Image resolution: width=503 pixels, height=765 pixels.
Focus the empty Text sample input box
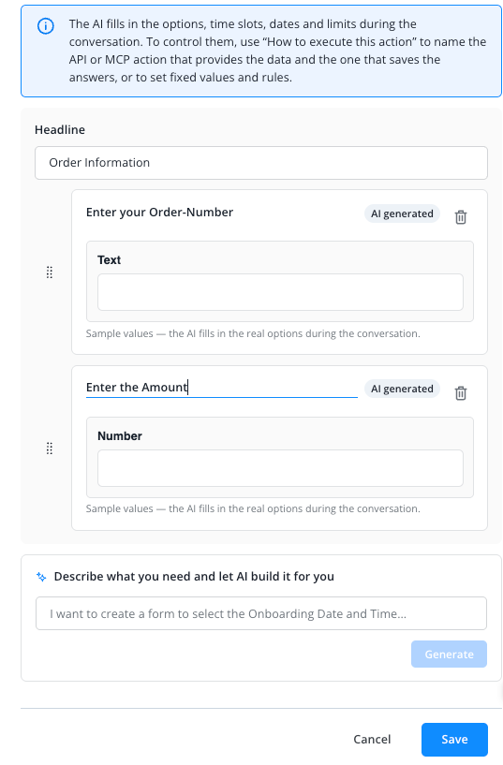(x=280, y=292)
